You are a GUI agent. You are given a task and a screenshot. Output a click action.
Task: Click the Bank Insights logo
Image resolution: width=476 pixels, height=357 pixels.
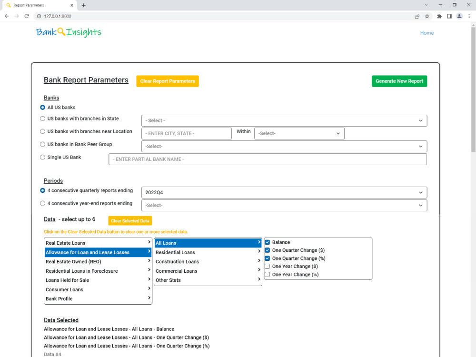click(x=69, y=32)
